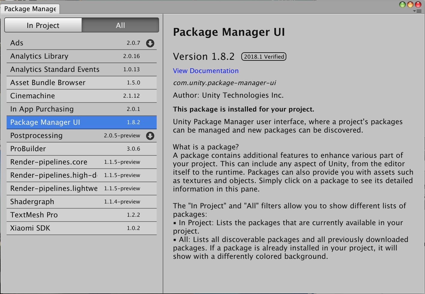Image resolution: width=425 pixels, height=294 pixels.
Task: Select the Analytics Library package
Action: [x=82, y=56]
